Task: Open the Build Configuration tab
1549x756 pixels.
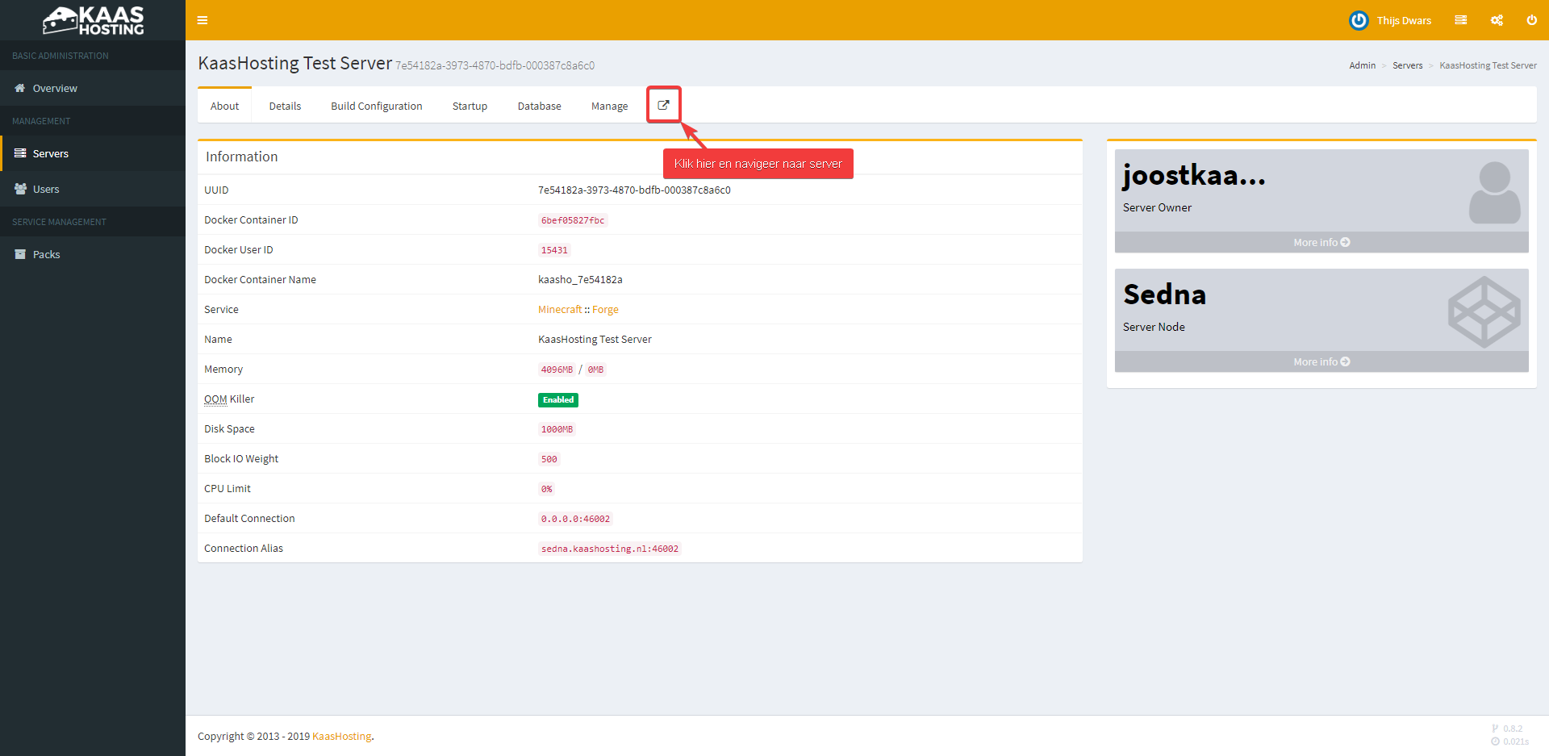Action: click(376, 107)
